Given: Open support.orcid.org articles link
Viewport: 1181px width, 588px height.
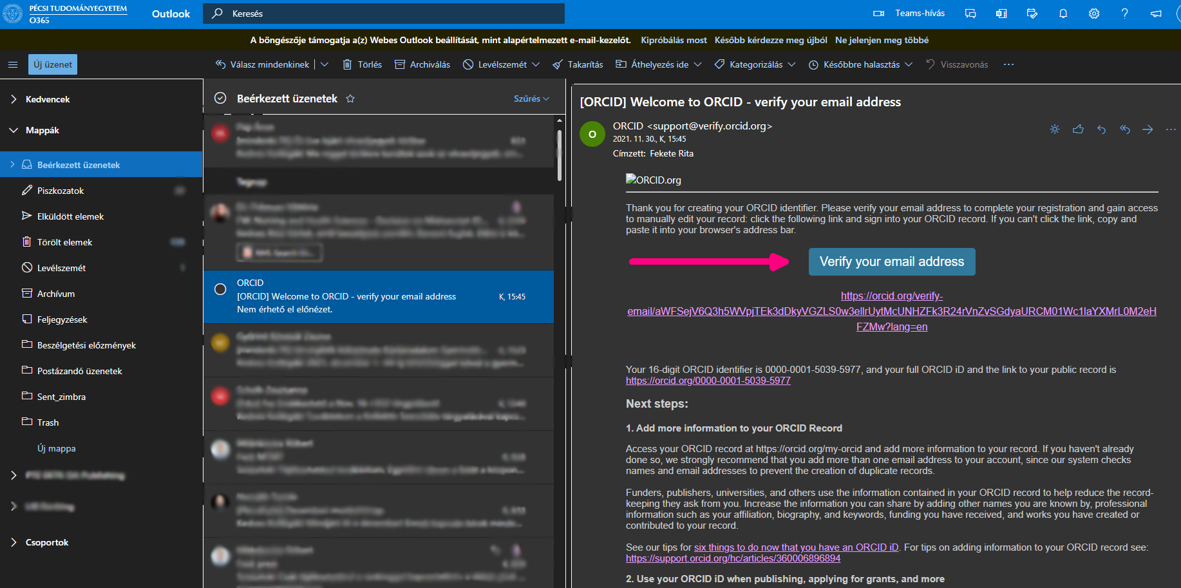Looking at the screenshot, I should pos(733,558).
